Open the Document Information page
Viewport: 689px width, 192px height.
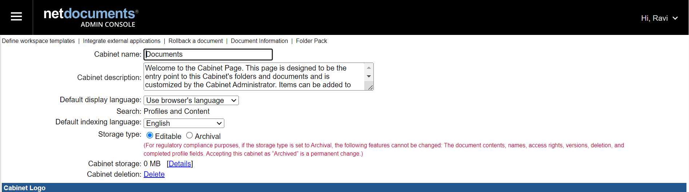click(x=259, y=41)
